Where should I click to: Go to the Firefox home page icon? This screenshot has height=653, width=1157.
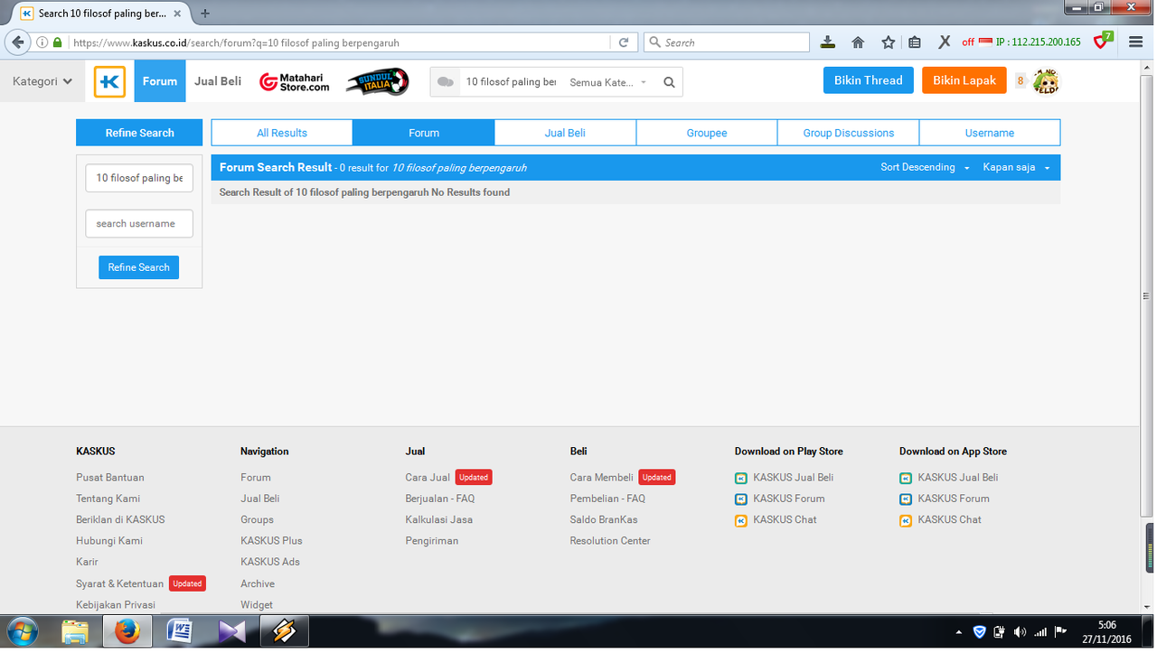pos(858,42)
